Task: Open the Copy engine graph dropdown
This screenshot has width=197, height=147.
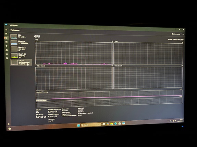Action: pyautogui.click(x=115, y=41)
